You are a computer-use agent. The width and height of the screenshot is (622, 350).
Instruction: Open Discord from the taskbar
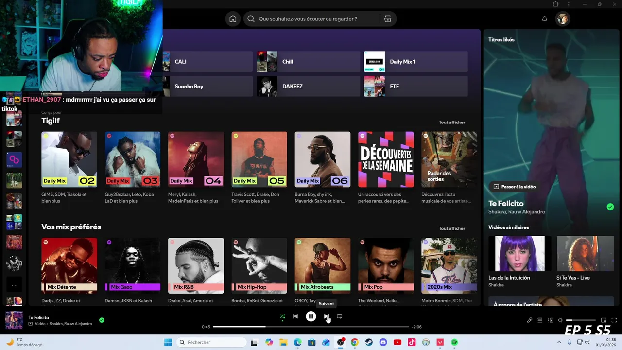pyautogui.click(x=383, y=342)
